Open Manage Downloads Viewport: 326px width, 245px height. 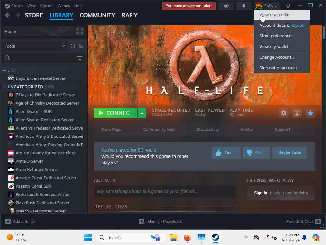(x=161, y=221)
